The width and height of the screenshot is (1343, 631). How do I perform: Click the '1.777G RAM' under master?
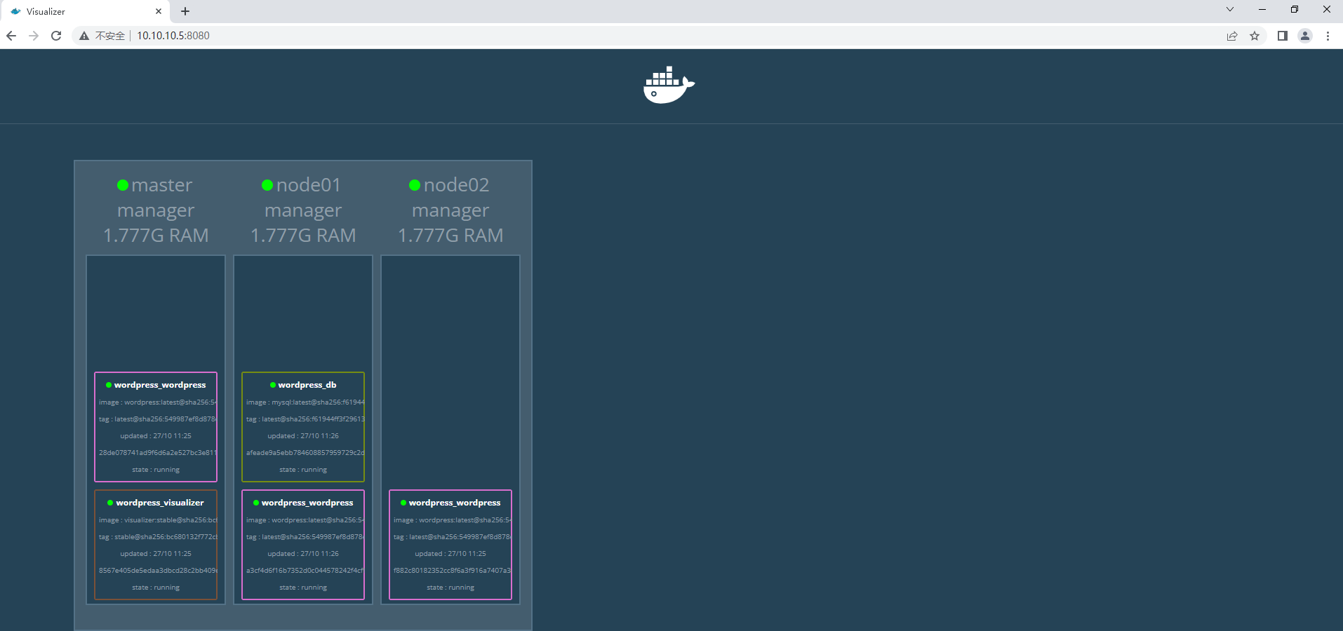click(x=156, y=236)
